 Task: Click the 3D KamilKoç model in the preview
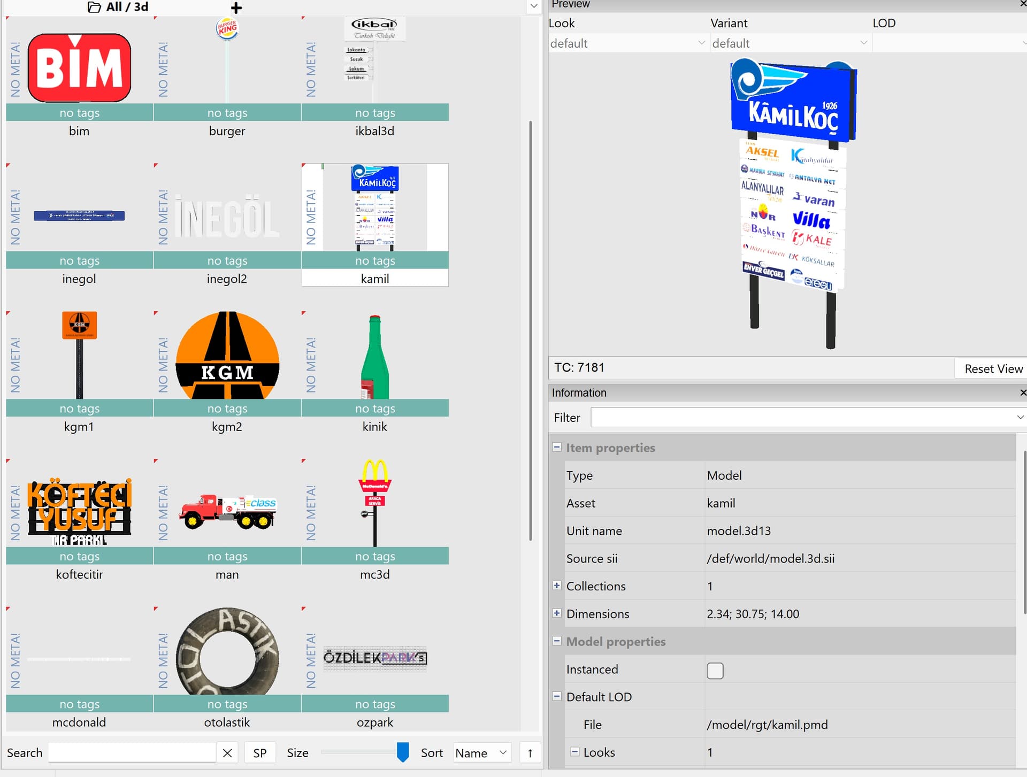coord(794,202)
